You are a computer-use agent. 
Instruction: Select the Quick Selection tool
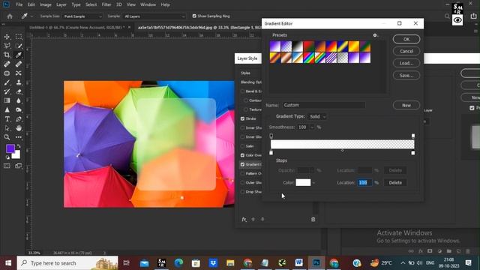19,46
